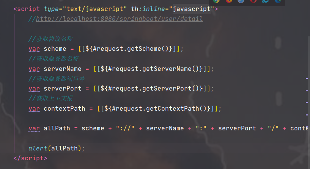Click the #request.getScheme() expression
The image size is (310, 169).
click(x=131, y=49)
